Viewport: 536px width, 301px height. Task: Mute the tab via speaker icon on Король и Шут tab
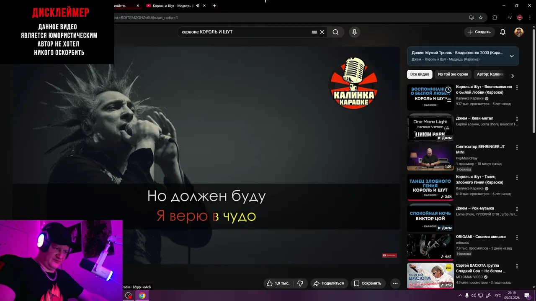coord(198,6)
